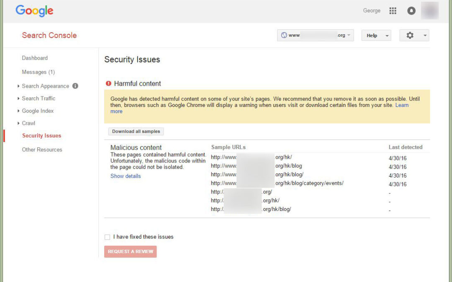Click the Search Appearance info icon
The image size is (452, 282).
tap(75, 86)
